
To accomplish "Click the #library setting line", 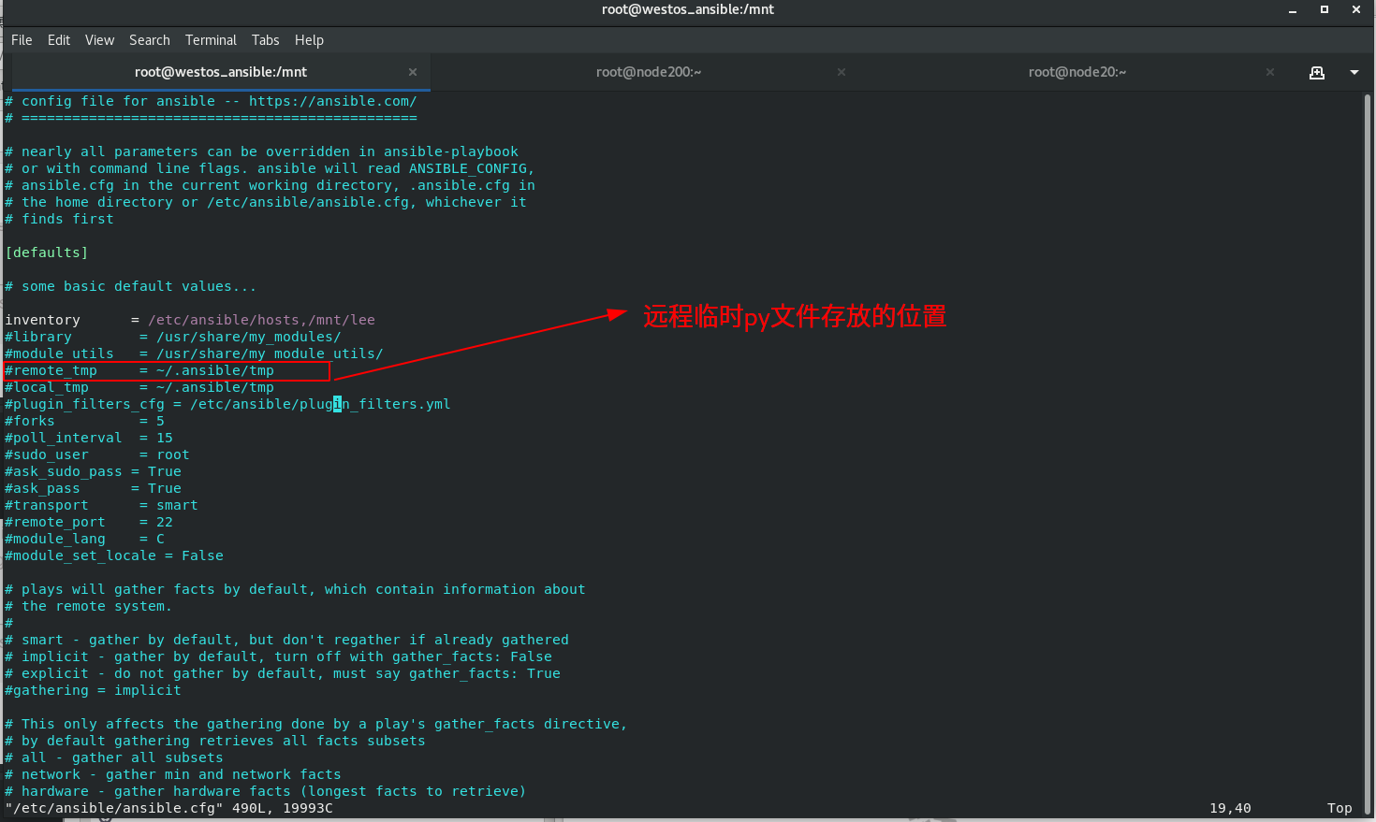I will [173, 337].
